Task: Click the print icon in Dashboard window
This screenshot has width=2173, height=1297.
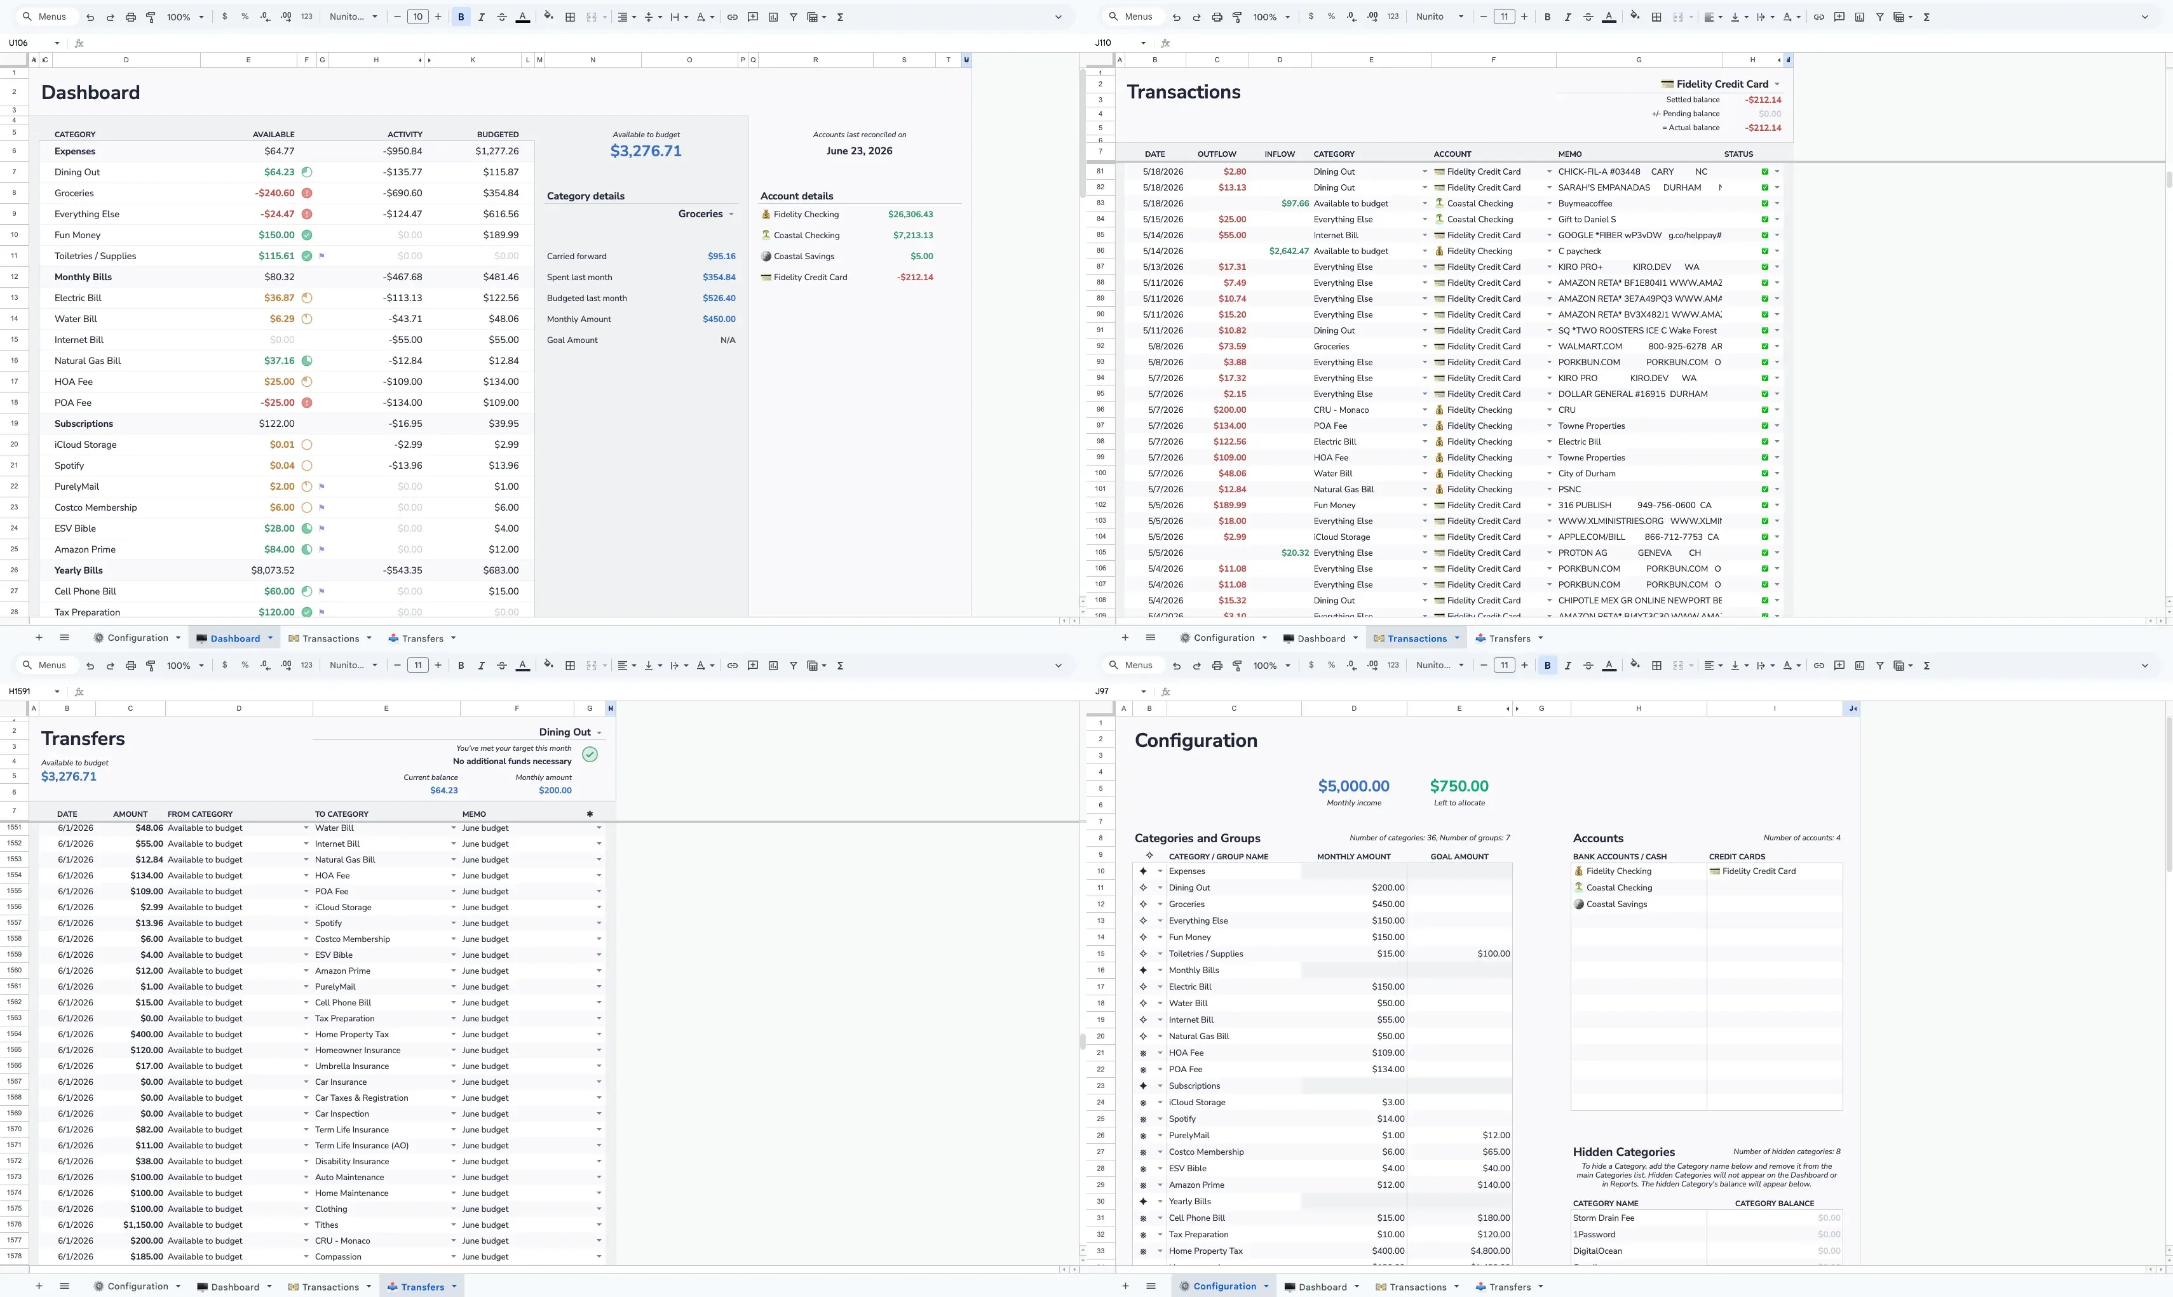Action: click(130, 17)
